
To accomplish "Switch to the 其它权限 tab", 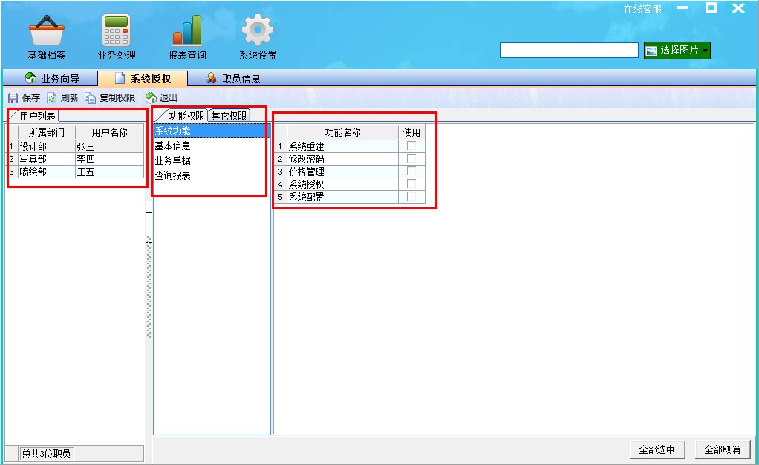I will click(x=229, y=114).
